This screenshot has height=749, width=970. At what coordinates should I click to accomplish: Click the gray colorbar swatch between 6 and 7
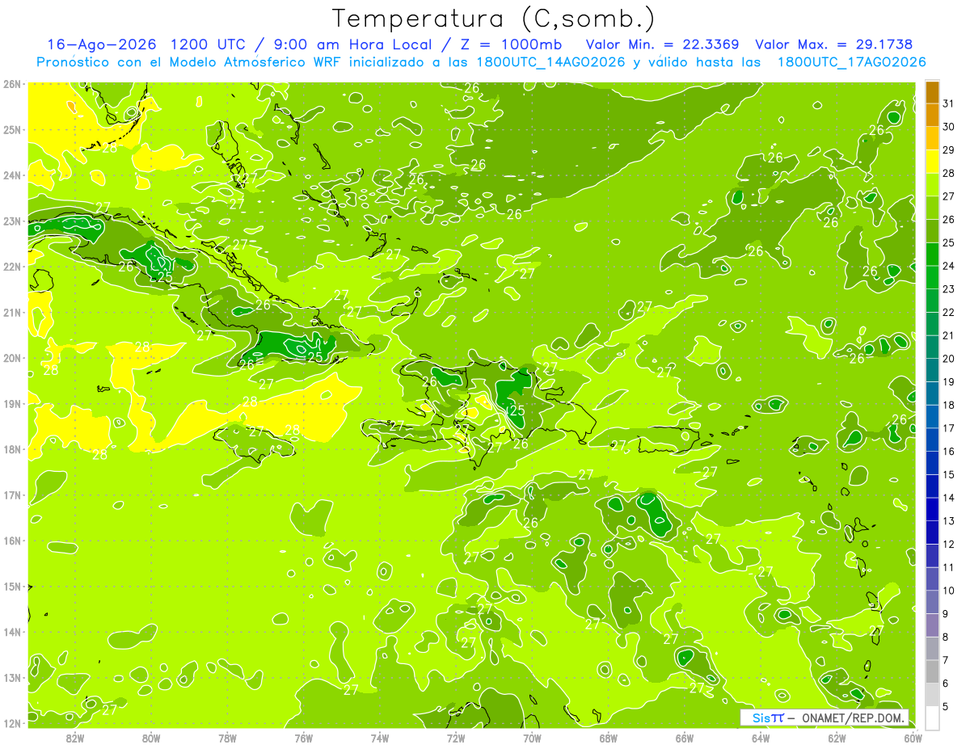pyautogui.click(x=932, y=671)
